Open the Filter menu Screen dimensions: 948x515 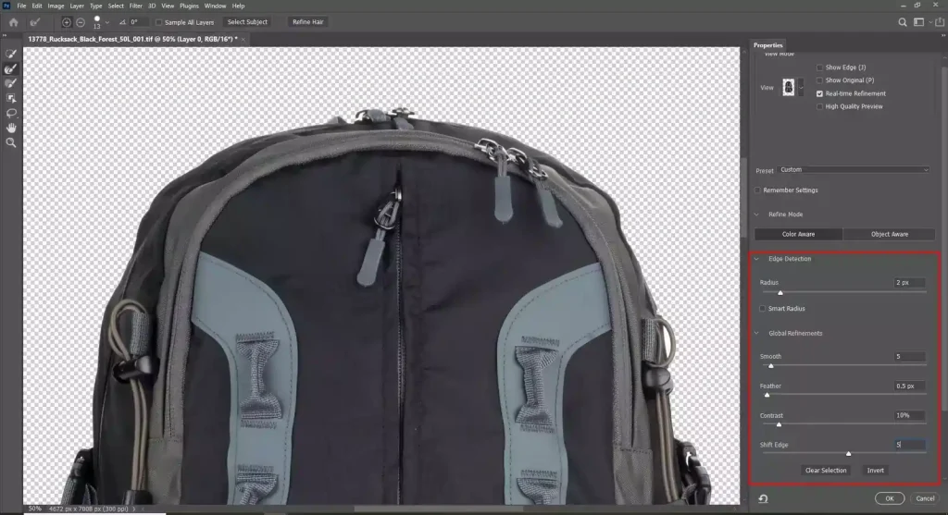click(x=135, y=6)
